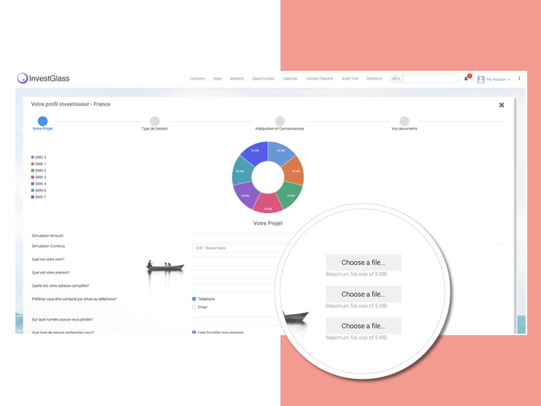Toggle the SRRI 3 legend color swatch
The height and width of the screenshot is (406, 541).
[x=33, y=177]
